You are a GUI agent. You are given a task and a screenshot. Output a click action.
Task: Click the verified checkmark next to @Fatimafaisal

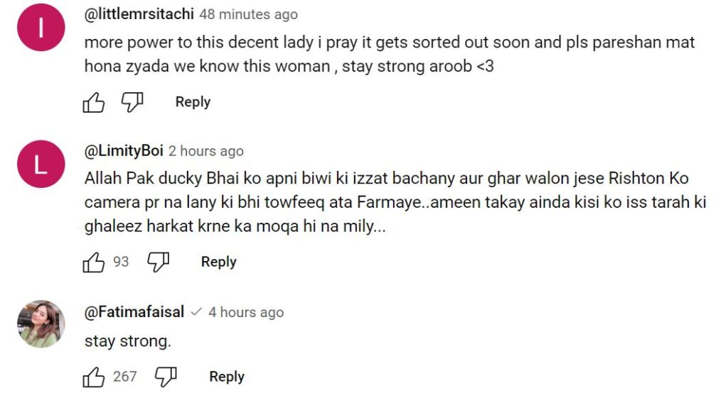[x=196, y=312]
